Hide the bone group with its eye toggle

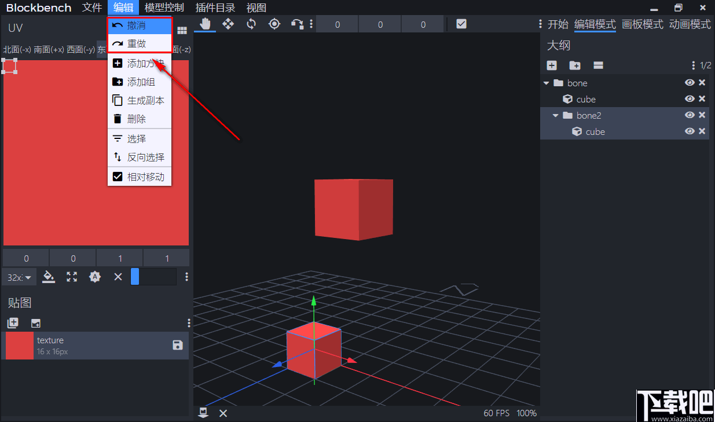coord(690,82)
